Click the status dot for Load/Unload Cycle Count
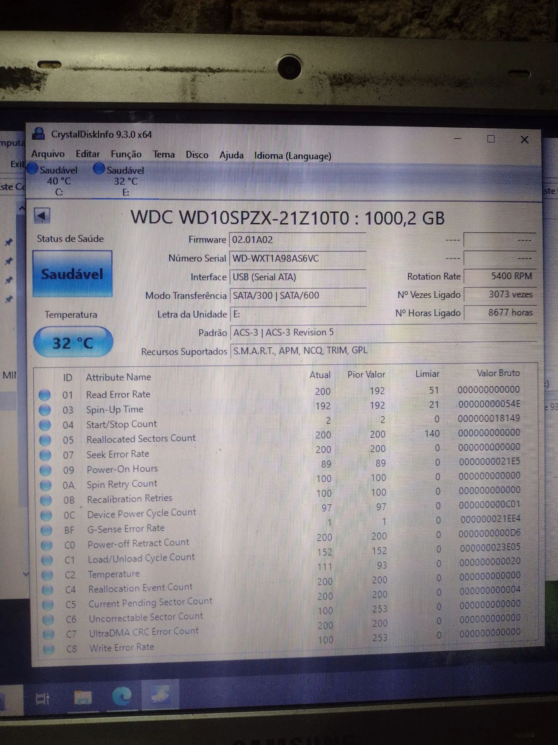 tap(47, 560)
